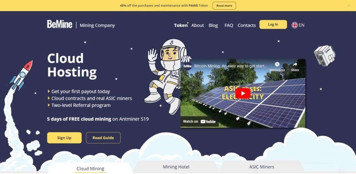Click the Share arrow icon on video
356x174 pixels.
pyautogui.click(x=295, y=65)
